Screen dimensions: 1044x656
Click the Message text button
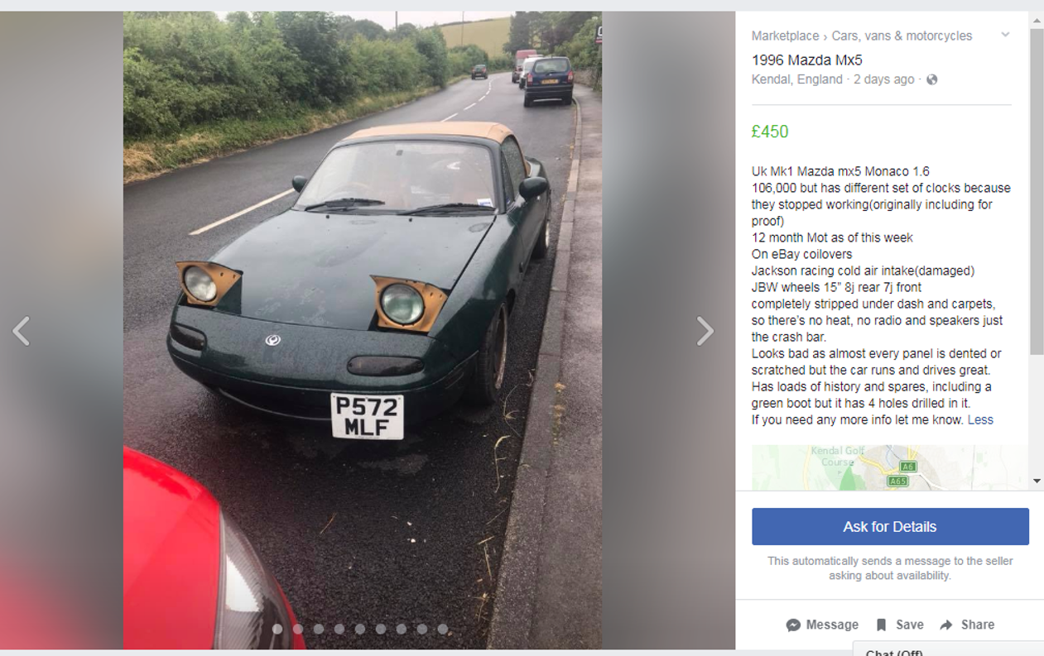(832, 625)
